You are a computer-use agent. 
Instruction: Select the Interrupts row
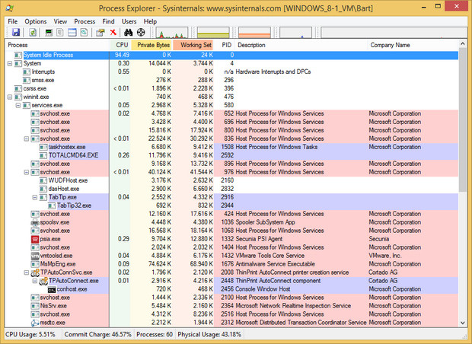231,72
